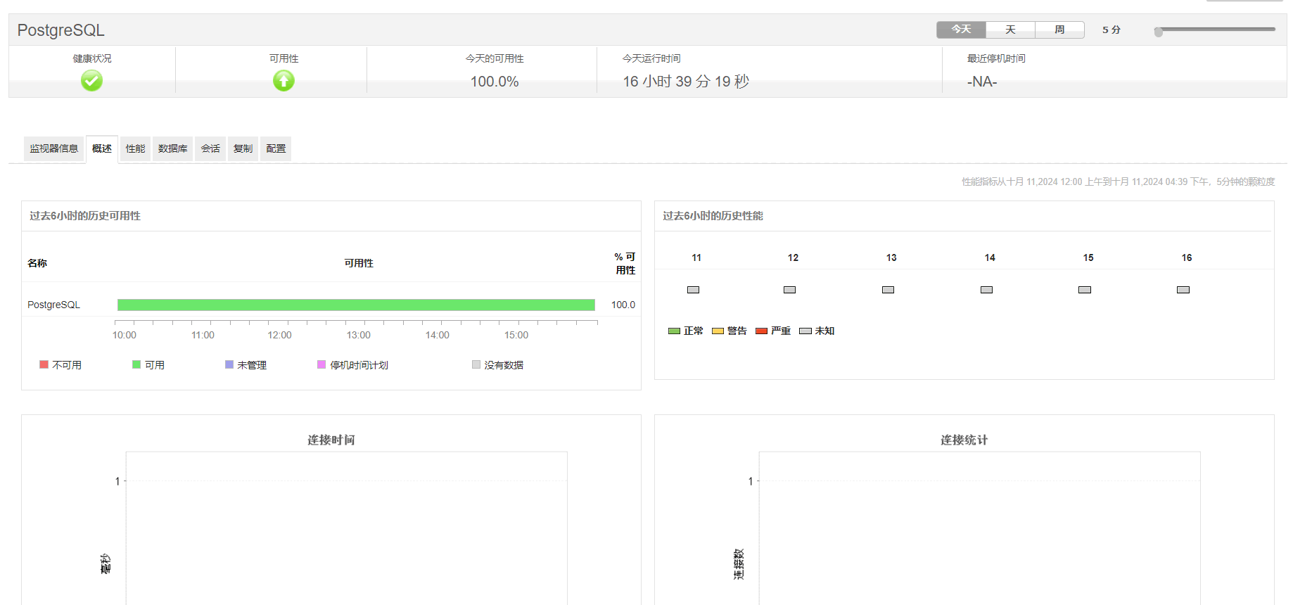This screenshot has width=1293, height=605.
Task: Click the hour 15 performance status indicator
Action: click(x=1085, y=290)
